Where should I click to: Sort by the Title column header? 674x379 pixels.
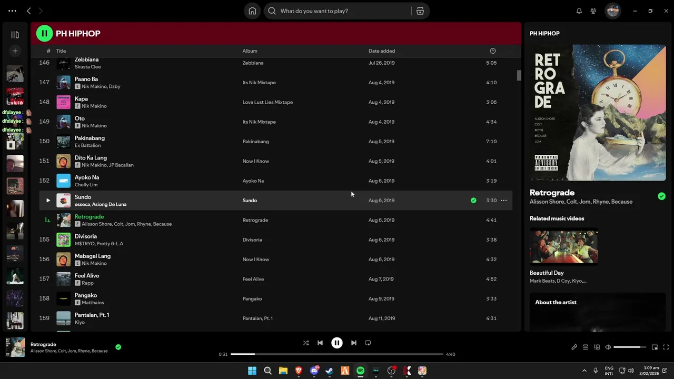coord(61,51)
